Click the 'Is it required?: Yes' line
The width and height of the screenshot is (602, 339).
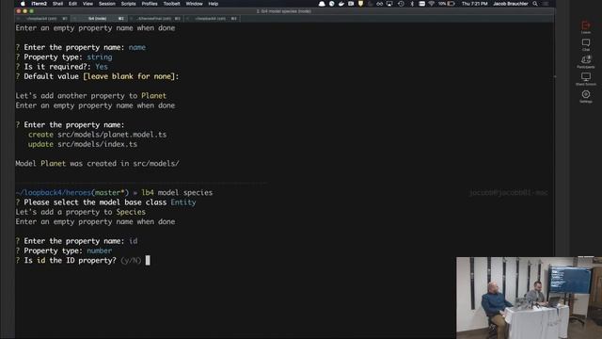click(x=62, y=67)
